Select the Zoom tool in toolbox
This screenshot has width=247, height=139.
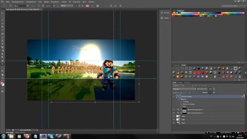(2, 78)
